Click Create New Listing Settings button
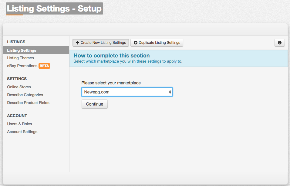Viewport: 290px width, 186px height. point(101,43)
